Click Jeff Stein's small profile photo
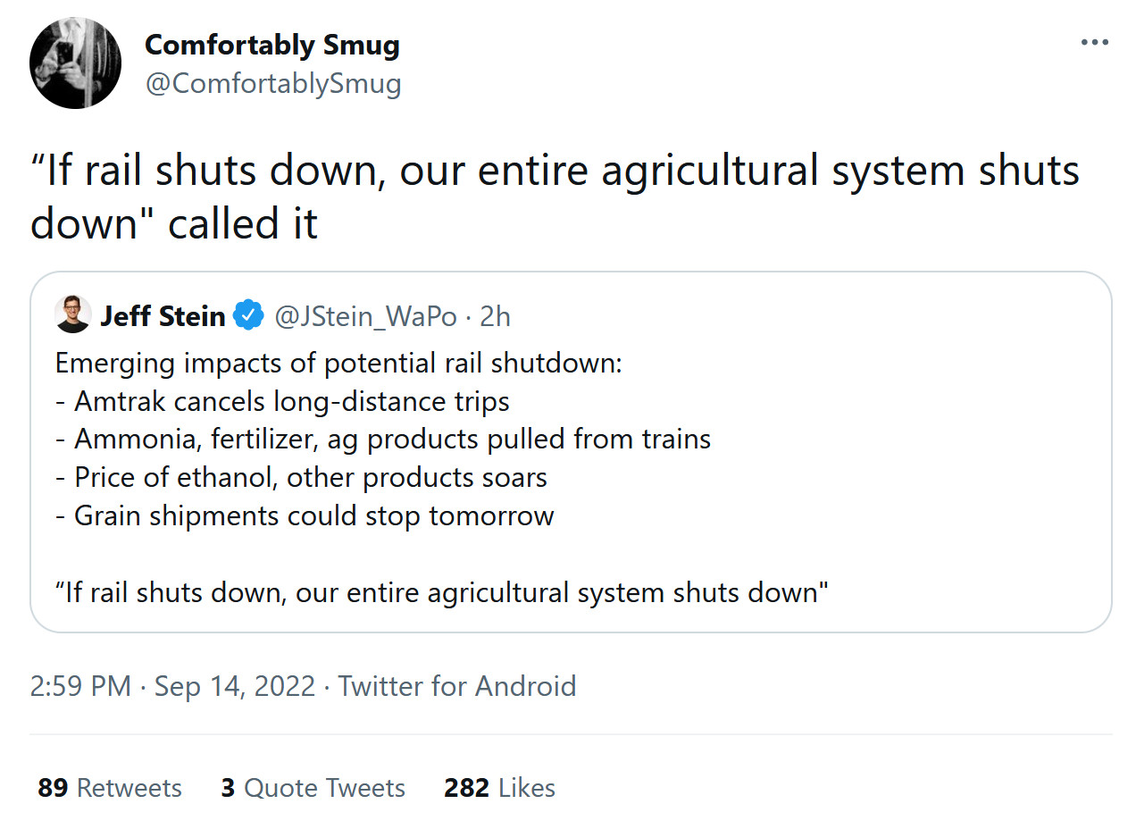This screenshot has height=829, width=1136. [72, 315]
